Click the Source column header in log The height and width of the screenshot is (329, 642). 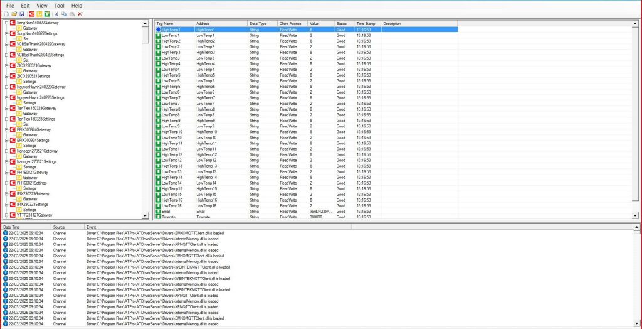point(68,227)
